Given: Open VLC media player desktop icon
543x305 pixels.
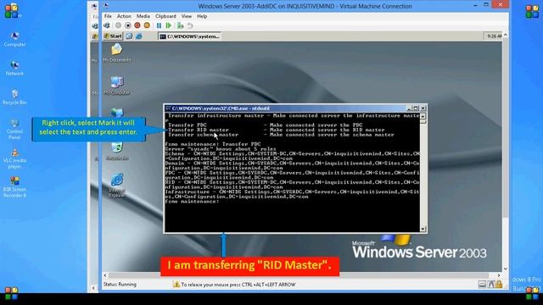Looking at the screenshot, I should pyautogui.click(x=14, y=158).
